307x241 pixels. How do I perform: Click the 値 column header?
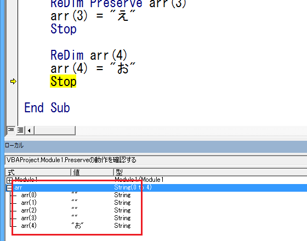92,173
